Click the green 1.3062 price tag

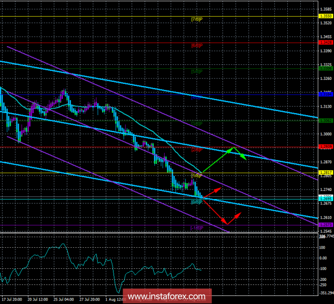325,121
